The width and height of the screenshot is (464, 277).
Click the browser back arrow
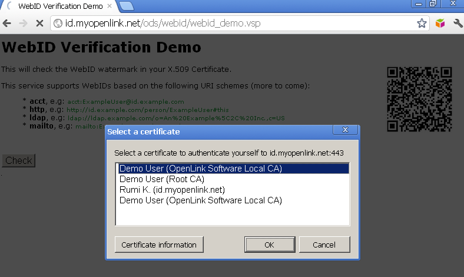[x=8, y=24]
